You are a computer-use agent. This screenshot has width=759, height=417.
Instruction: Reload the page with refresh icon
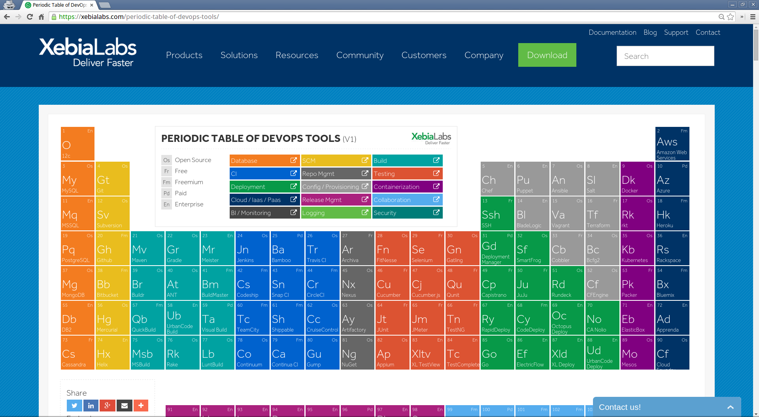click(x=30, y=17)
